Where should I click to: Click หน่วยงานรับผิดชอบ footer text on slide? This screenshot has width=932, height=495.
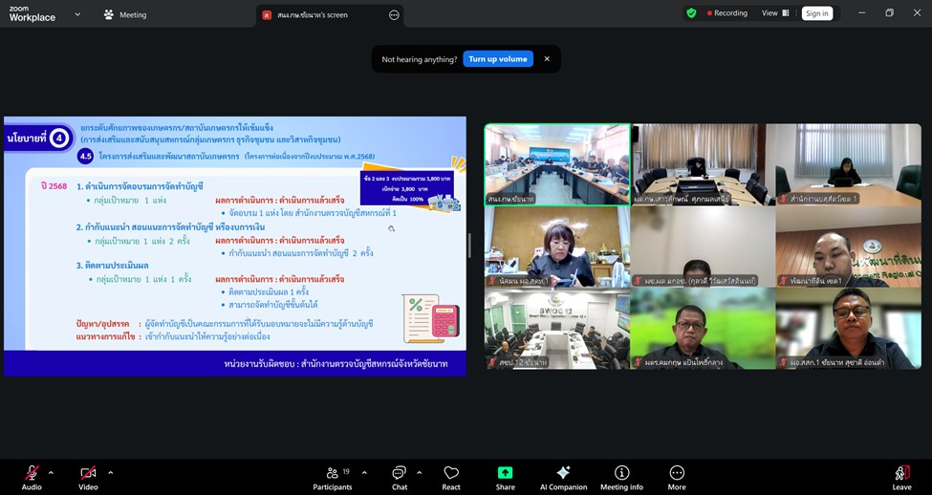click(336, 363)
